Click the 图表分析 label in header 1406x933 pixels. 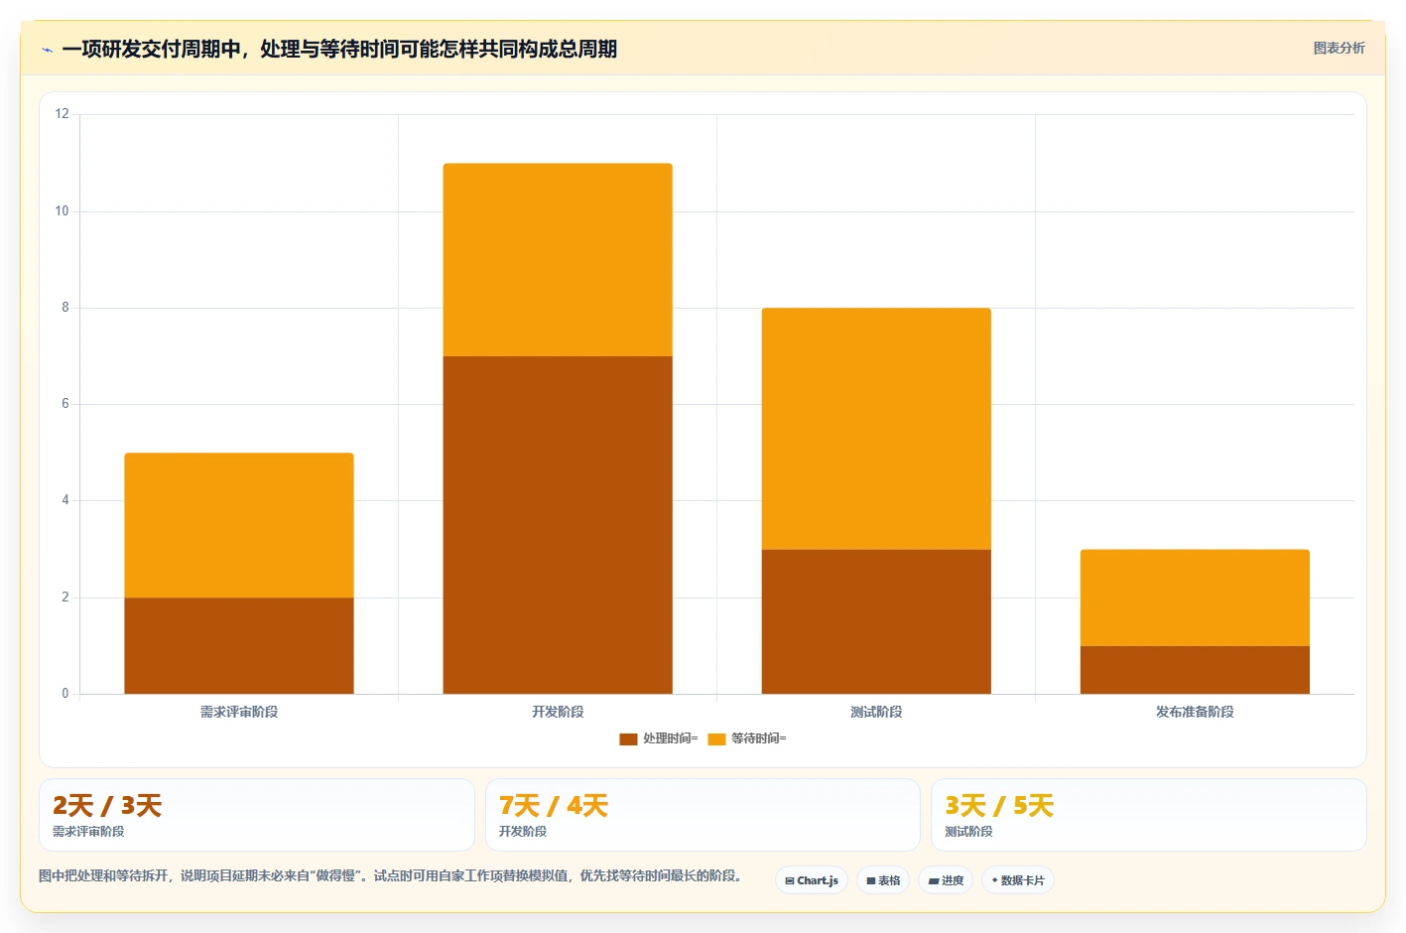click(x=1339, y=48)
